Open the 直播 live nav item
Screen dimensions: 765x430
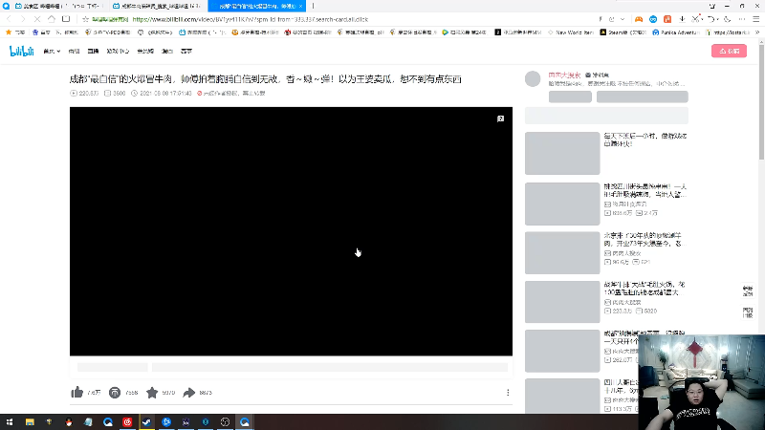[x=93, y=52]
